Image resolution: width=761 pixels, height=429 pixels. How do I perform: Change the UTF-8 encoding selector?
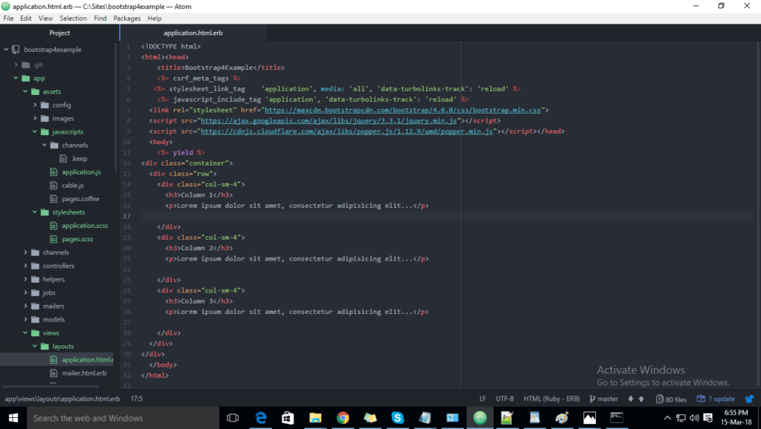505,399
